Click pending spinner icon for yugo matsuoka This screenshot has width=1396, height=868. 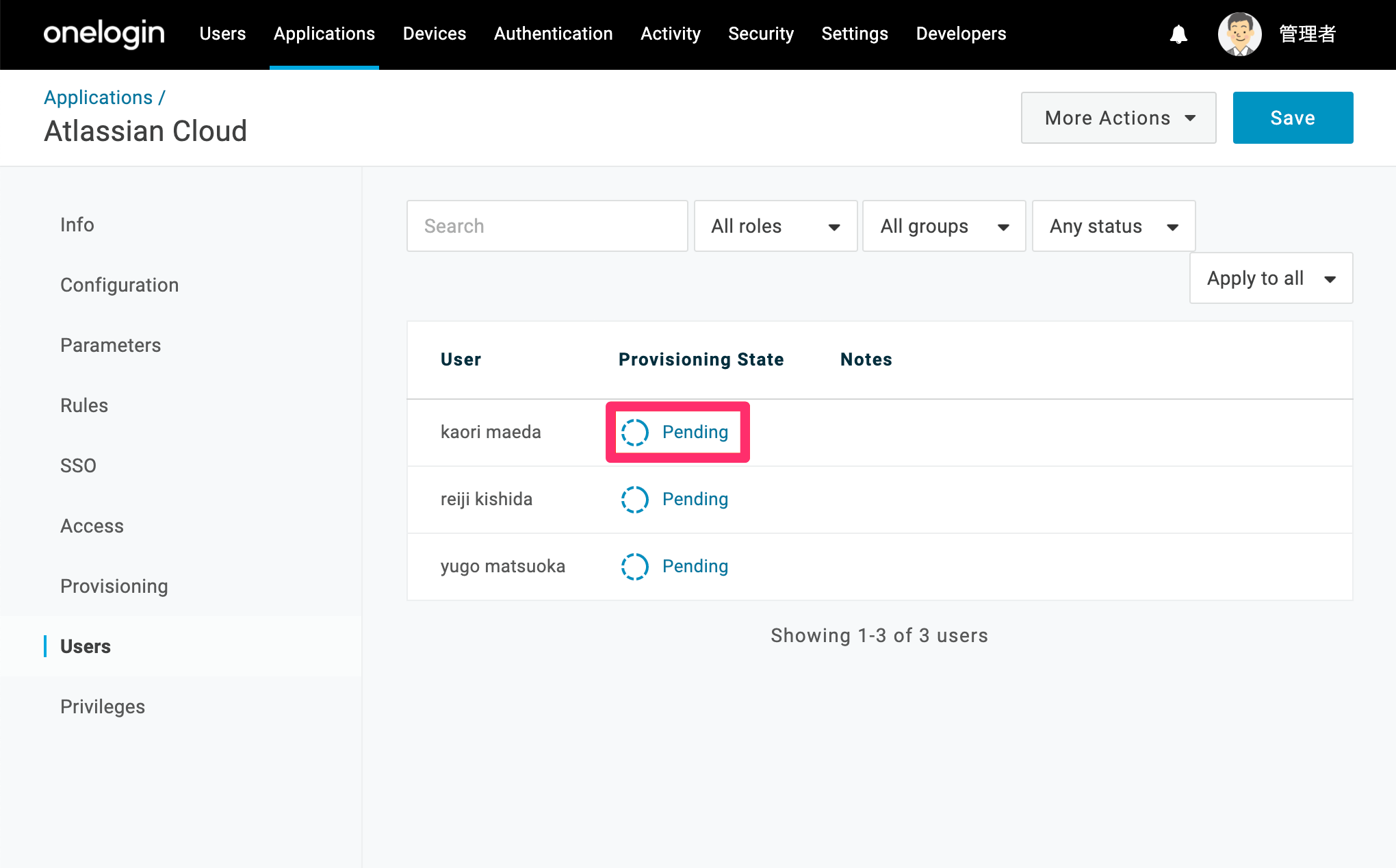(x=635, y=567)
